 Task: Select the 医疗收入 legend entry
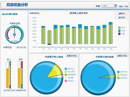[x=70, y=69]
